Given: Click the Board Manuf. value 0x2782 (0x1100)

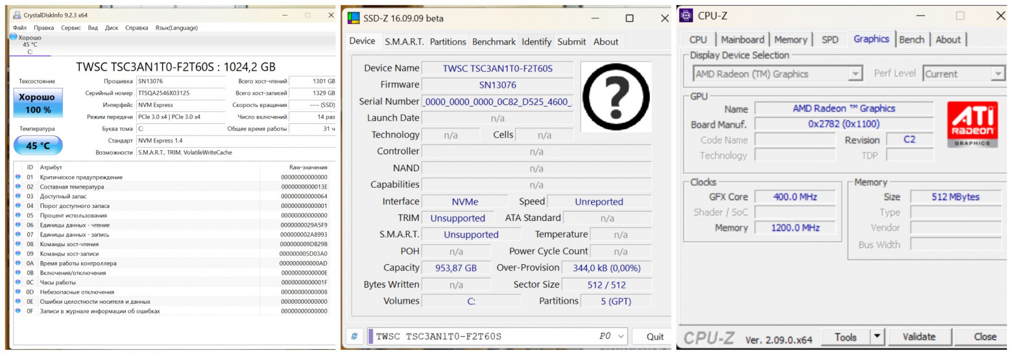Looking at the screenshot, I should click(844, 124).
